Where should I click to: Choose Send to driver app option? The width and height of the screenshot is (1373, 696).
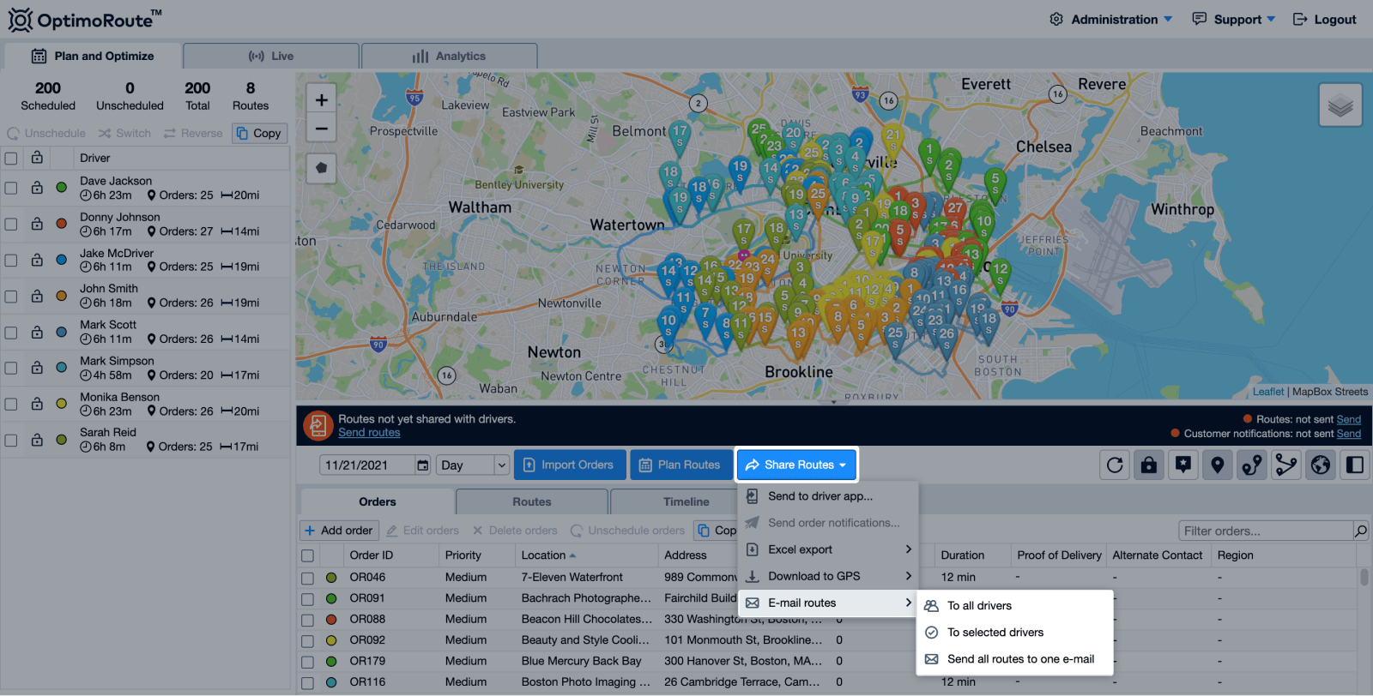point(820,496)
